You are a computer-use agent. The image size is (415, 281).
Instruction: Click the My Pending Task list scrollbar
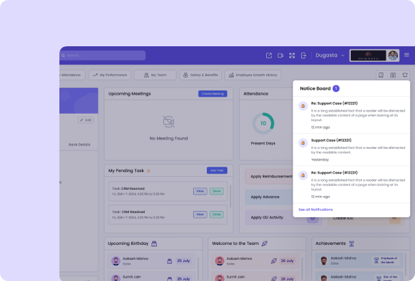[231, 197]
